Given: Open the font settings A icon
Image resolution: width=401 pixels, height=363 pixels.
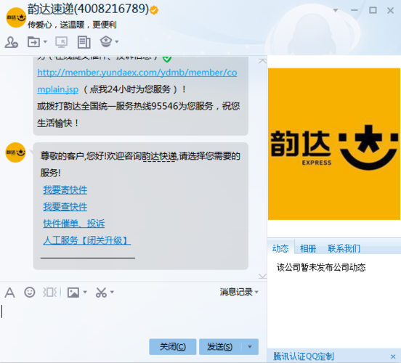Looking at the screenshot, I should 9,293.
